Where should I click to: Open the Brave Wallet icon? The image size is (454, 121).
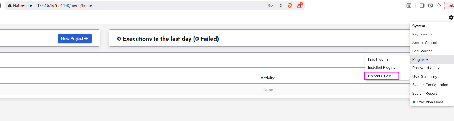[430, 5]
